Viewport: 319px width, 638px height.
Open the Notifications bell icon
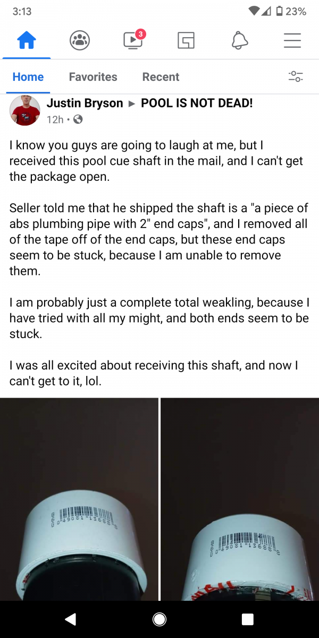[x=240, y=40]
